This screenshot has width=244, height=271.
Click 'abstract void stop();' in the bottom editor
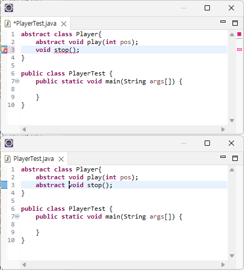point(74,185)
